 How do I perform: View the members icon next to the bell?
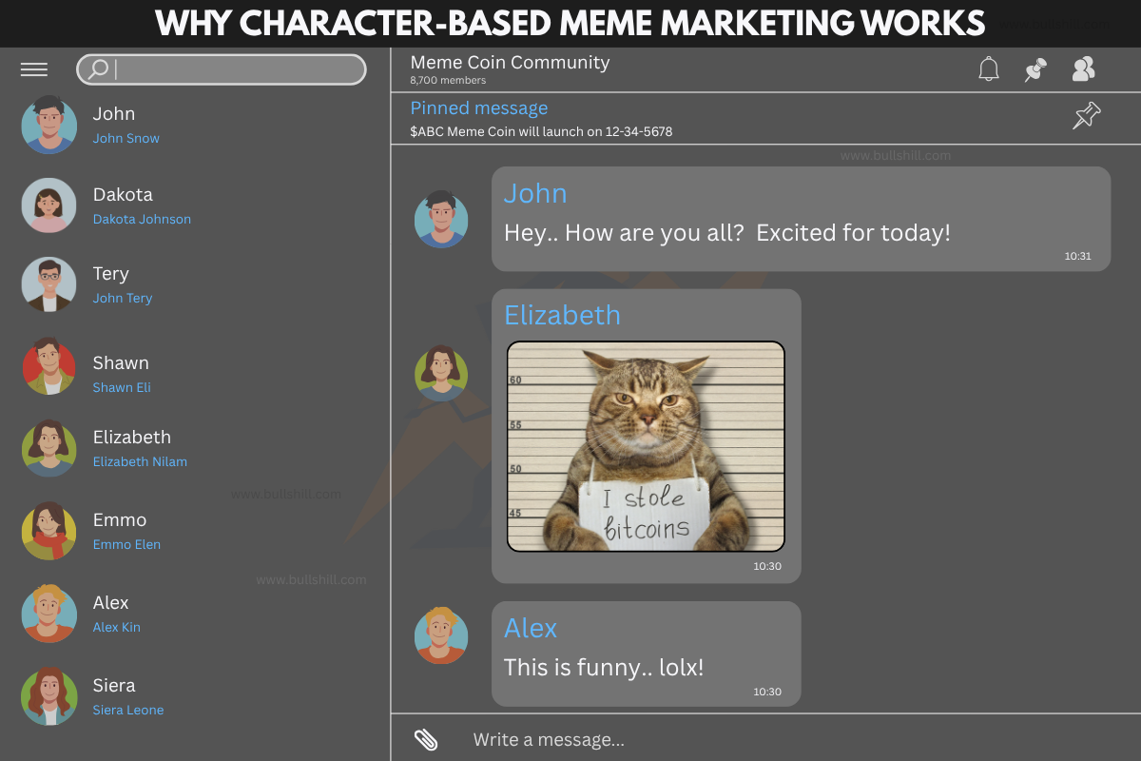tap(1083, 68)
